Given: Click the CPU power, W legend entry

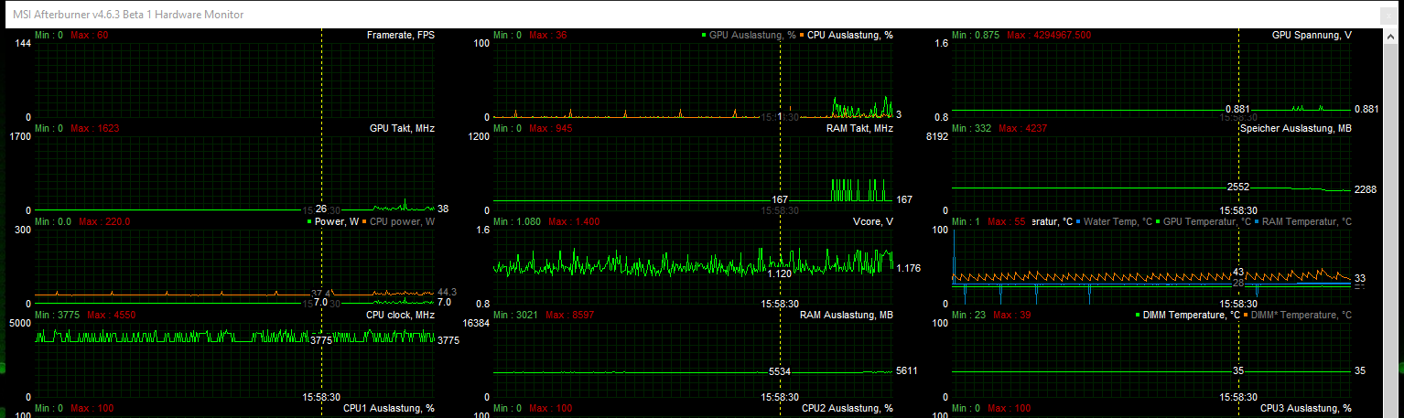Looking at the screenshot, I should click(x=402, y=221).
